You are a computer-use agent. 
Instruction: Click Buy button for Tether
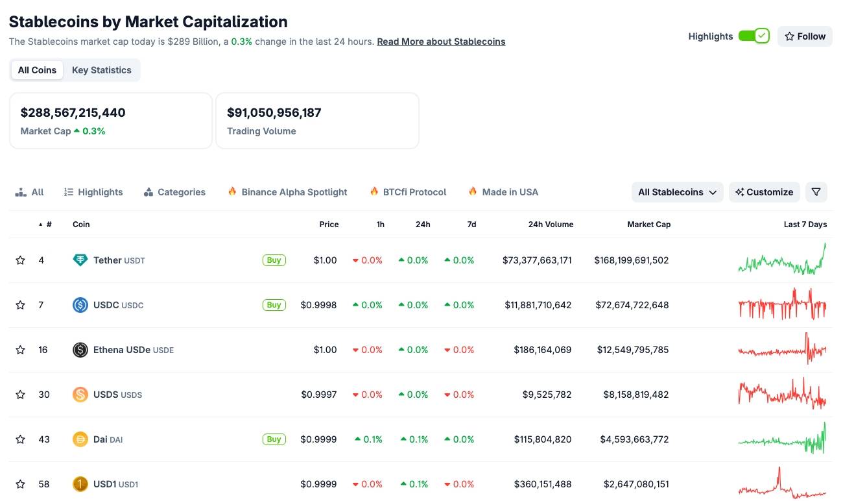(x=274, y=260)
